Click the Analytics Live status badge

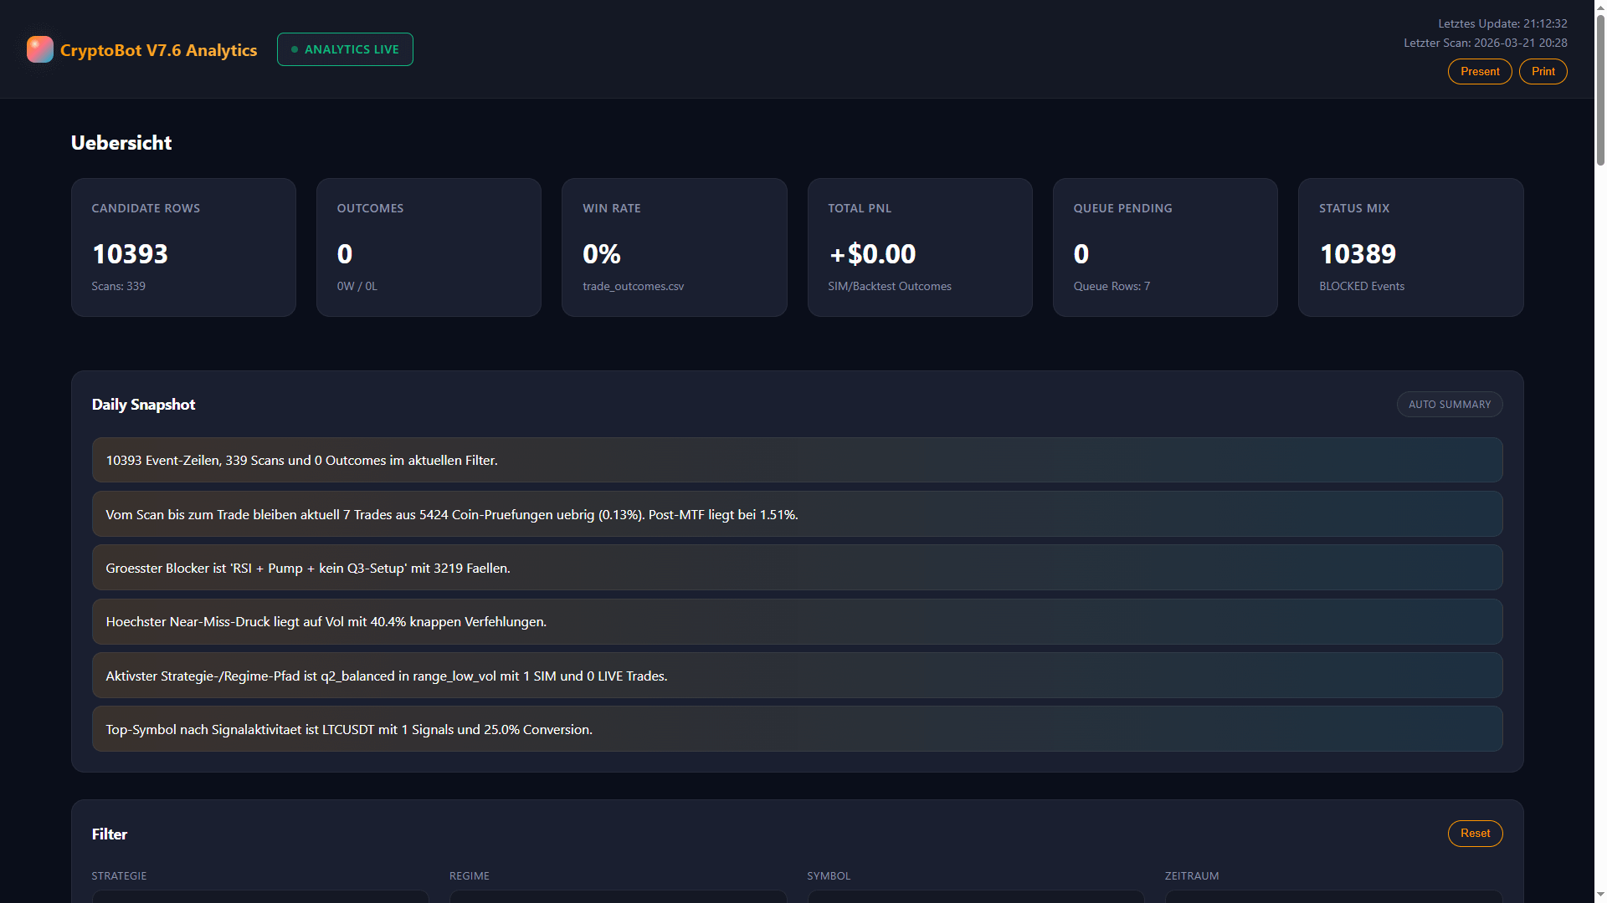[345, 49]
